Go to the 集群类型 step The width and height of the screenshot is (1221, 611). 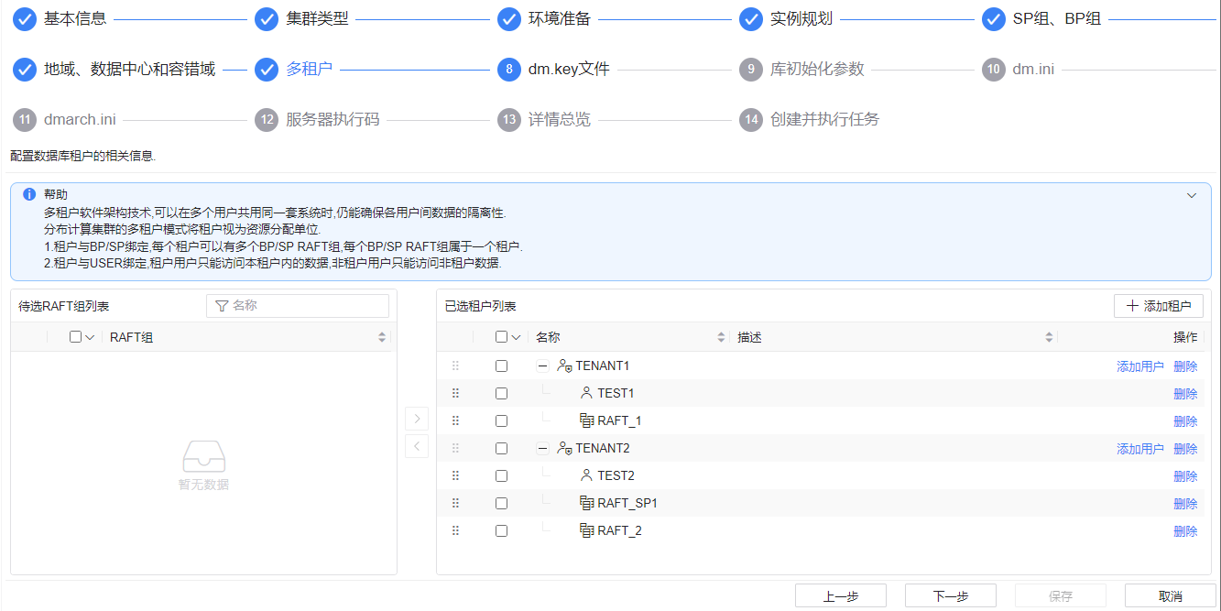tap(317, 18)
